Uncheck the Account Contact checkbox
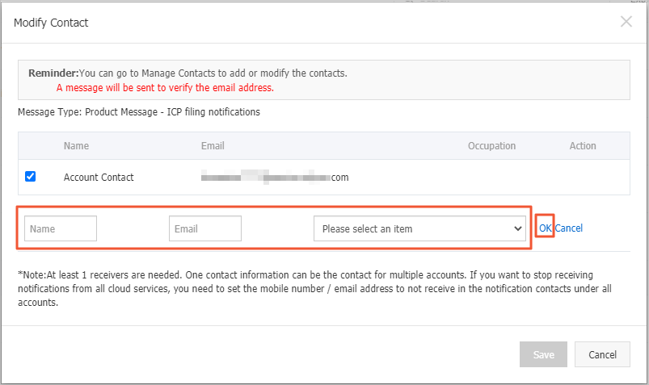Image resolution: width=649 pixels, height=385 pixels. click(x=30, y=177)
